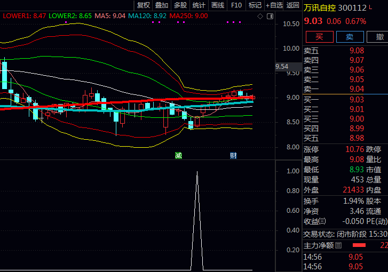Select the 买一 bid price 9.03

pyautogui.click(x=357, y=100)
